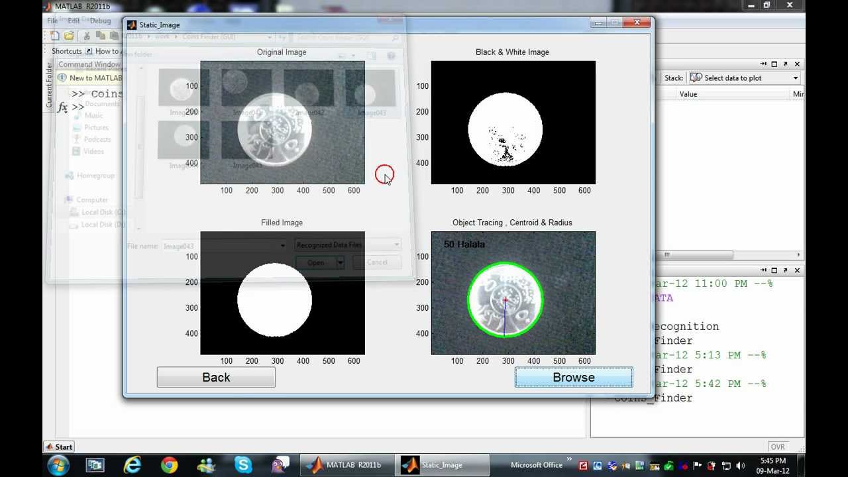Click the Filled Image plot
The height and width of the screenshot is (477, 848).
(282, 293)
